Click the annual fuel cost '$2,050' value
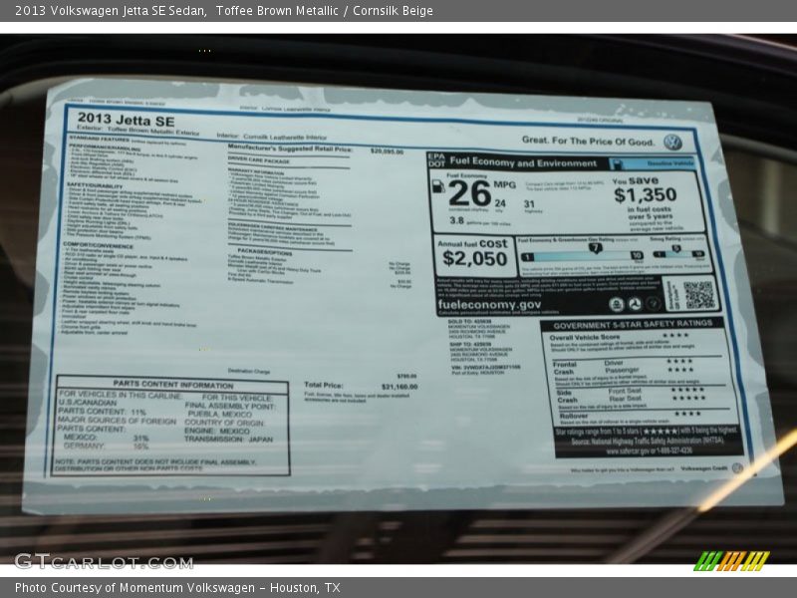Image resolution: width=797 pixels, height=598 pixels. 475,259
